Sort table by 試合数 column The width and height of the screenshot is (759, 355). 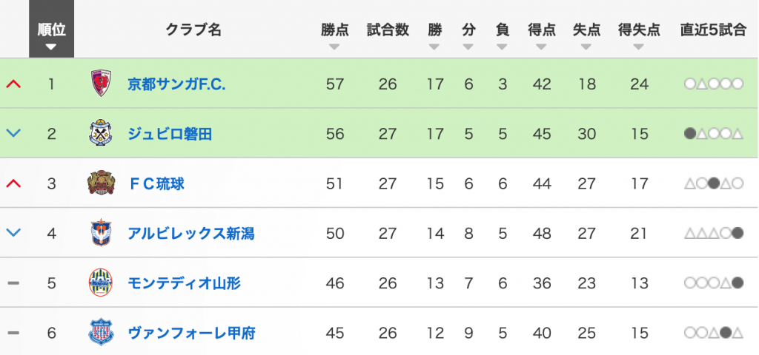click(x=388, y=35)
